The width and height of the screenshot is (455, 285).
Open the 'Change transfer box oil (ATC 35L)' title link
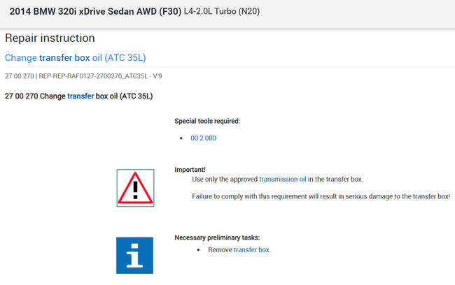point(76,58)
